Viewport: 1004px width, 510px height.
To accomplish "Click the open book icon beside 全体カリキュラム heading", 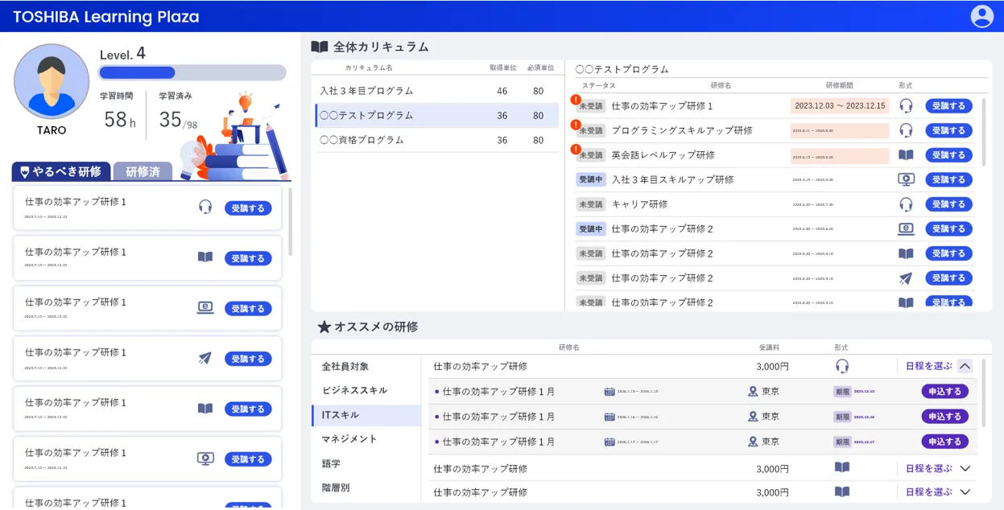I will pyautogui.click(x=320, y=47).
